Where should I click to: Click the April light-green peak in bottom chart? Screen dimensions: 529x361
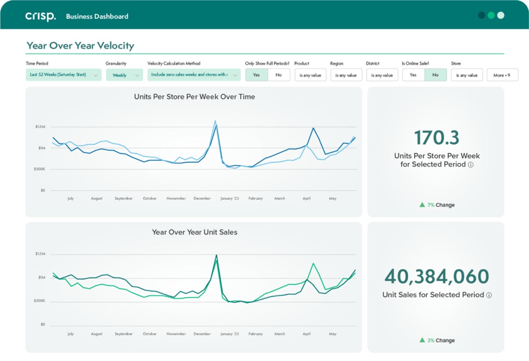[313, 263]
